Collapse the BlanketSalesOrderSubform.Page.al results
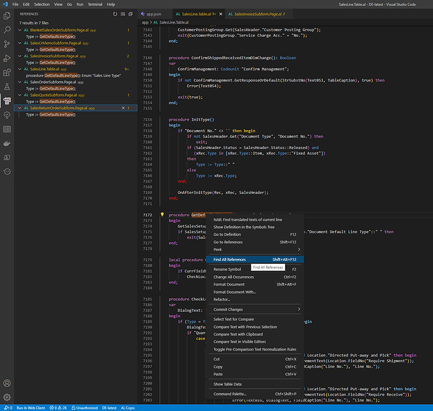The image size is (433, 411). [x=19, y=29]
